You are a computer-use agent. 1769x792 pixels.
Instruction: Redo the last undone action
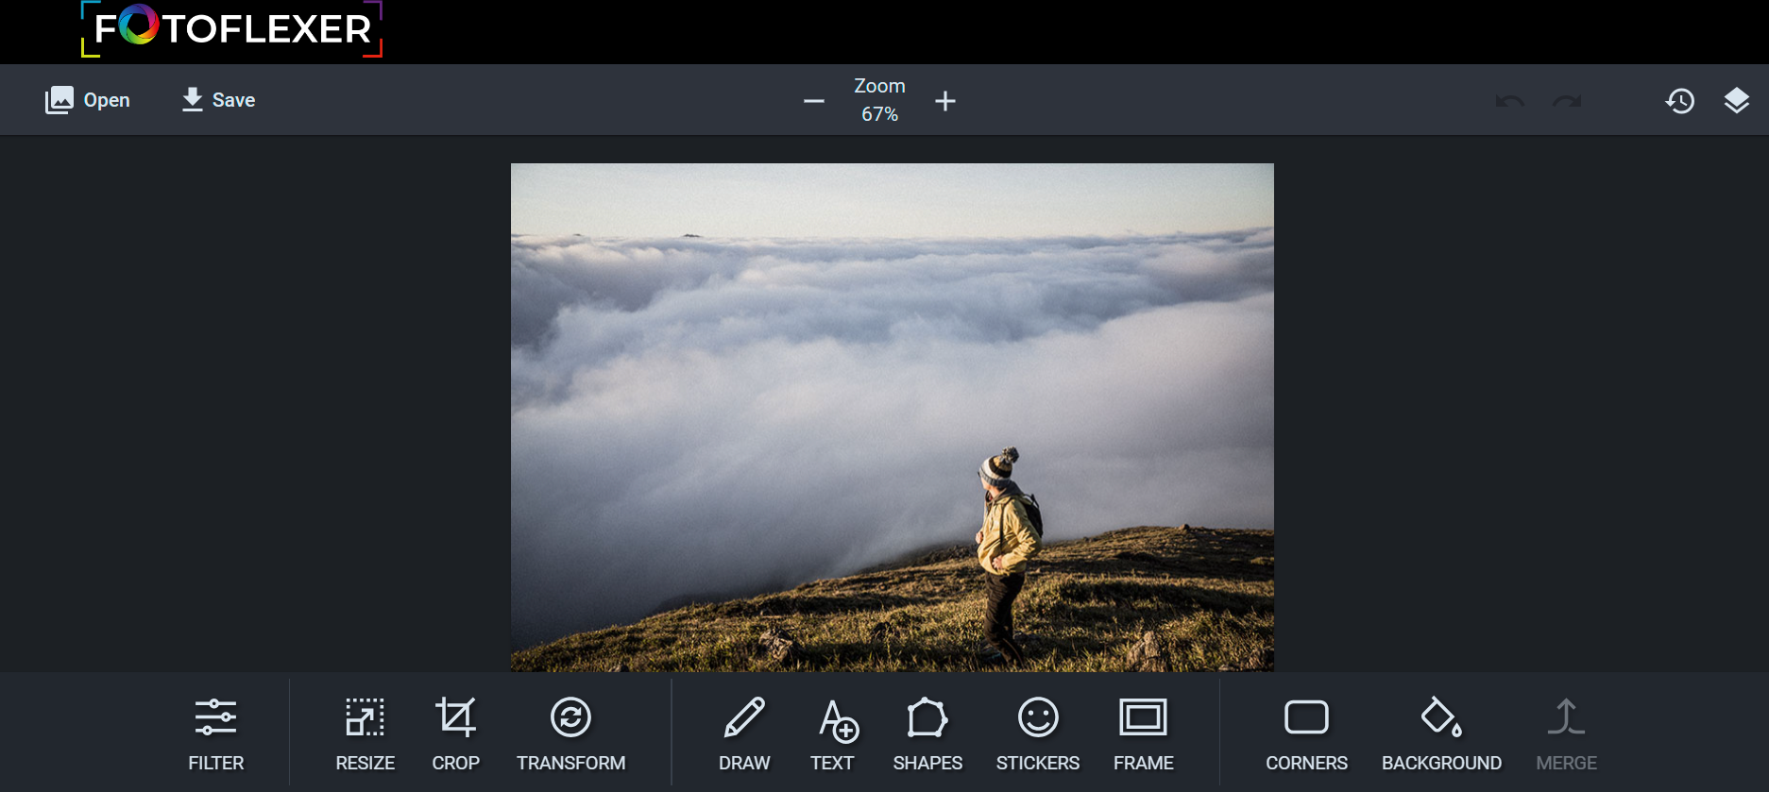1567,101
